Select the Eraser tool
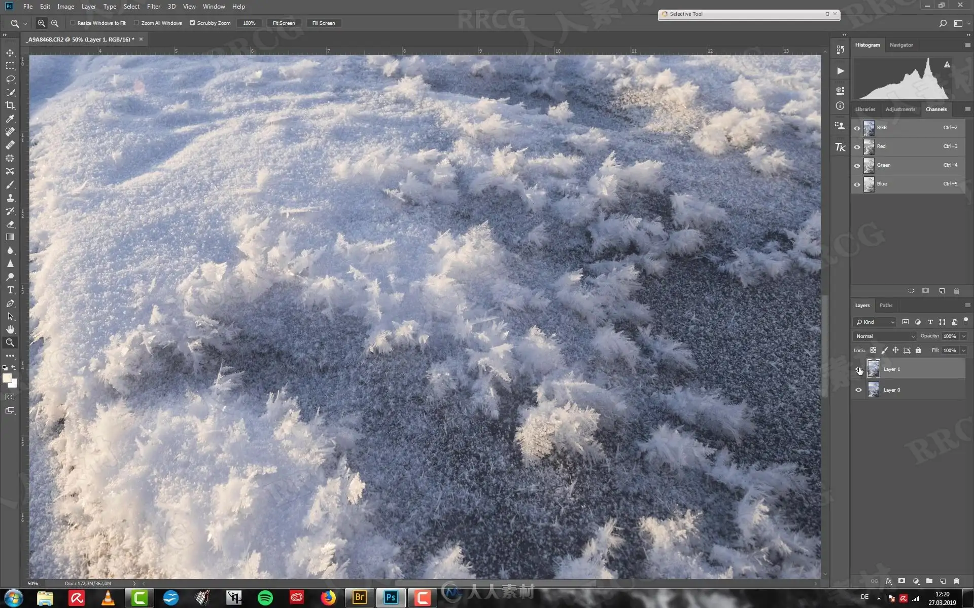The height and width of the screenshot is (608, 974). [x=10, y=224]
